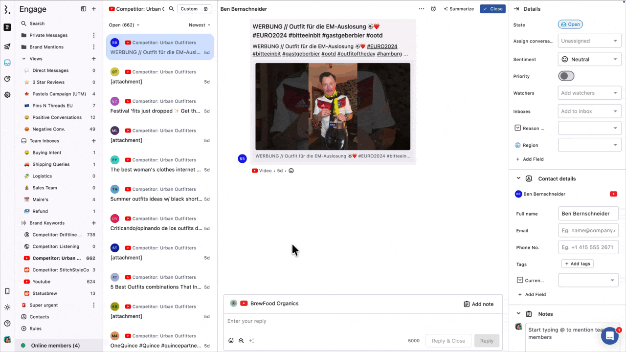Add a new view with plus icon

click(x=94, y=59)
